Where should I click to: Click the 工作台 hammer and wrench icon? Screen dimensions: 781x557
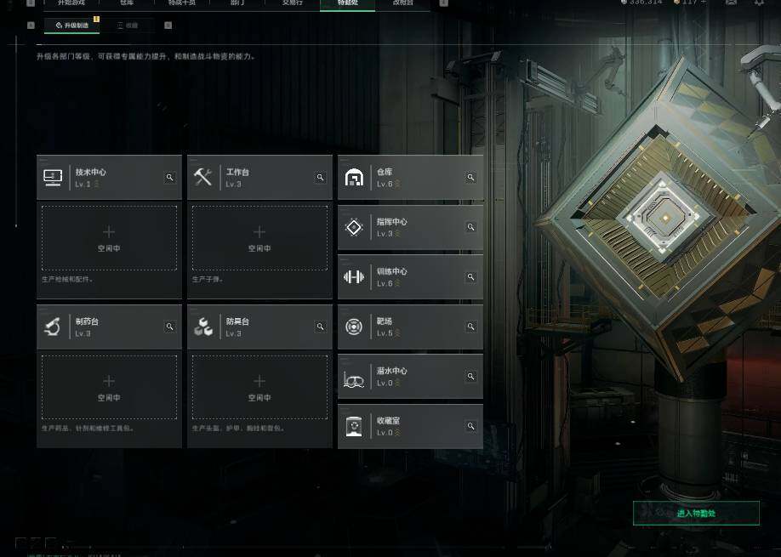203,177
